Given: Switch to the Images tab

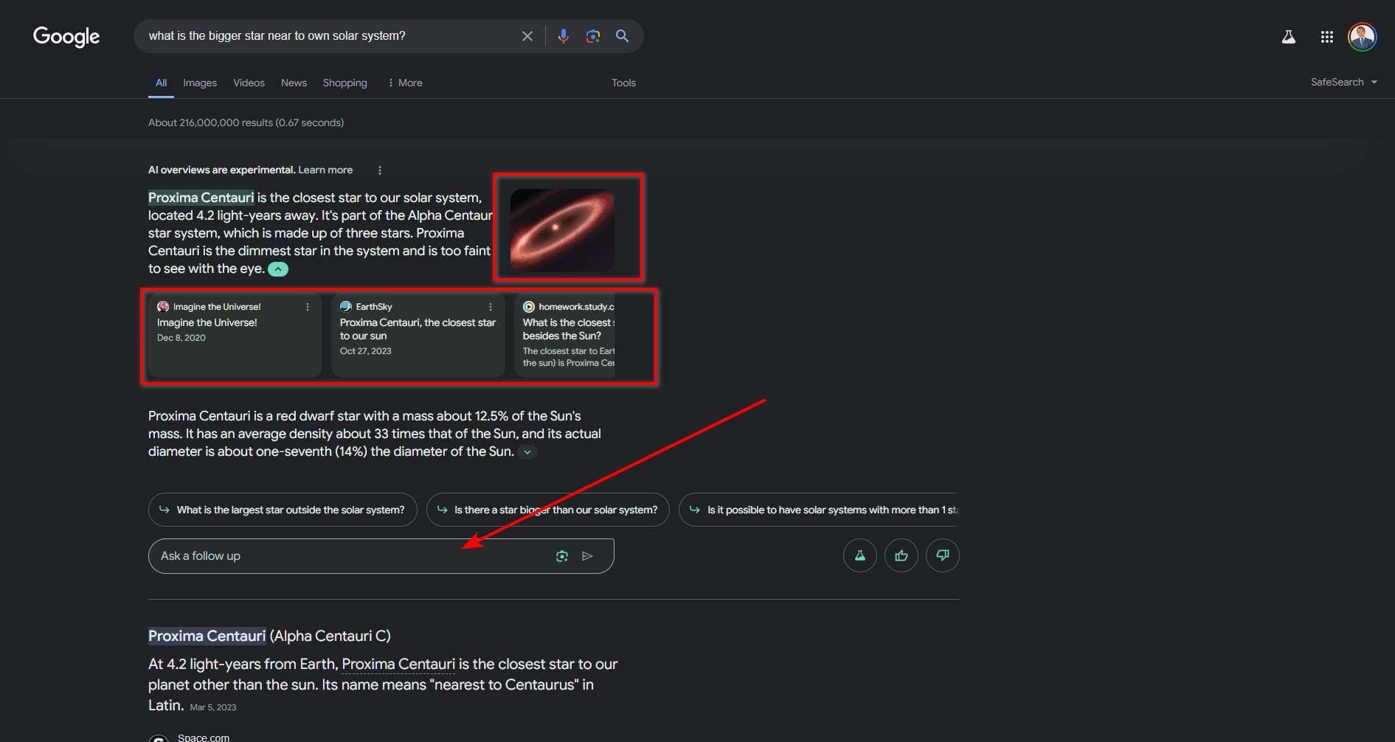Looking at the screenshot, I should (200, 83).
